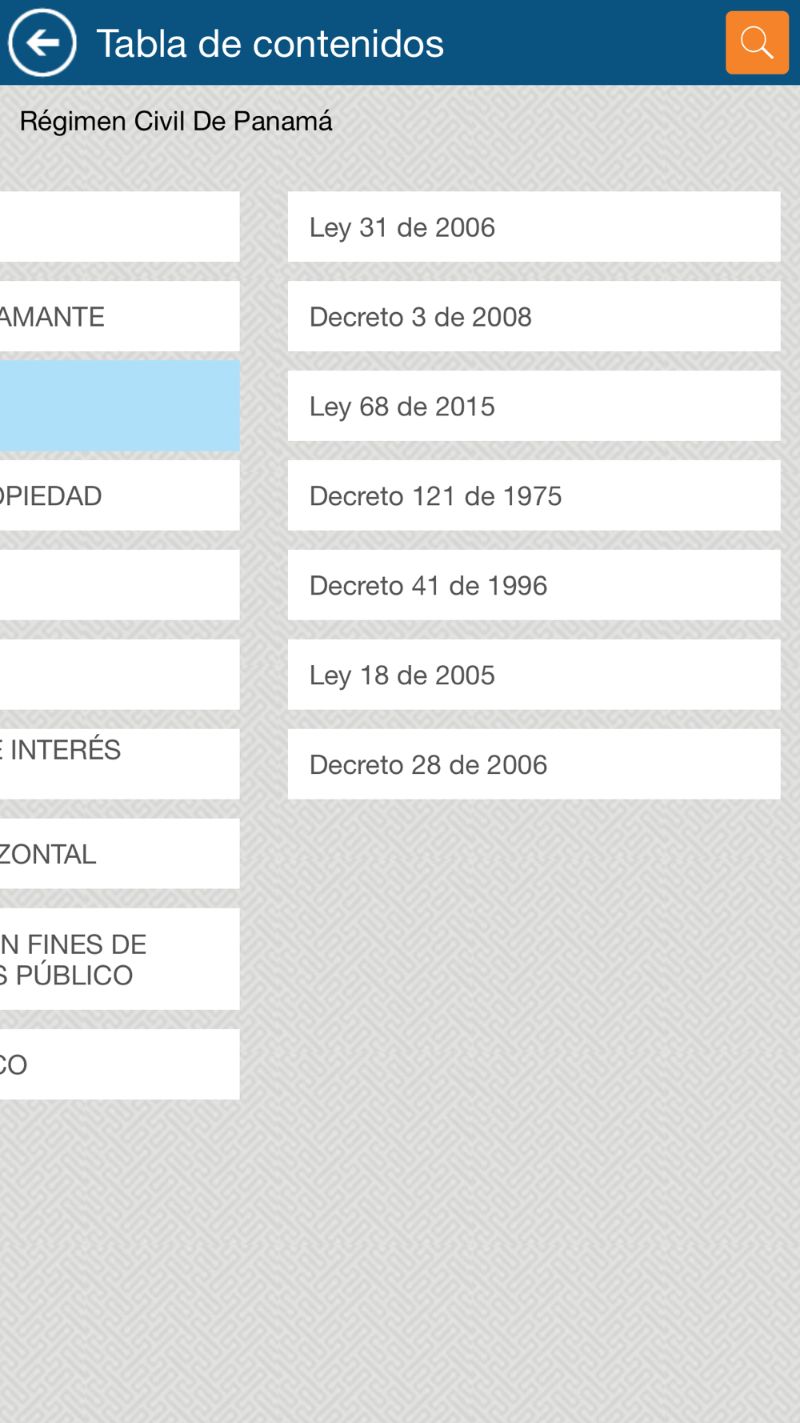Select the category ending in AMANTE

click(x=120, y=316)
